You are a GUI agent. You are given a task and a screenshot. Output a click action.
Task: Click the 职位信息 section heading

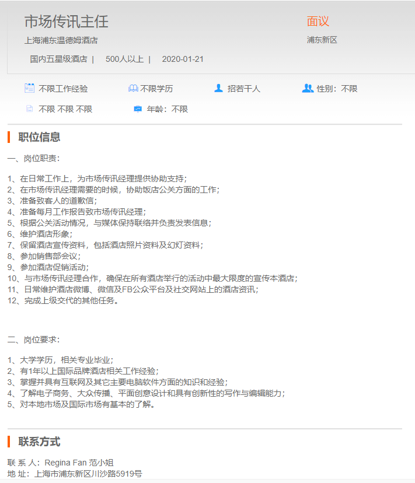point(39,137)
